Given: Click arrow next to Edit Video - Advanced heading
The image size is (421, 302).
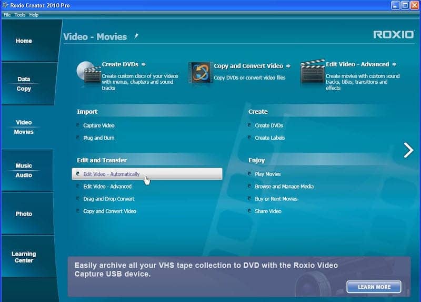Looking at the screenshot, I should (394, 64).
